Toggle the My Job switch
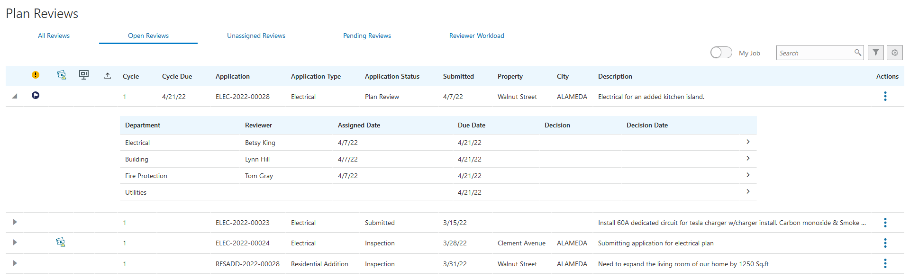 coord(721,53)
